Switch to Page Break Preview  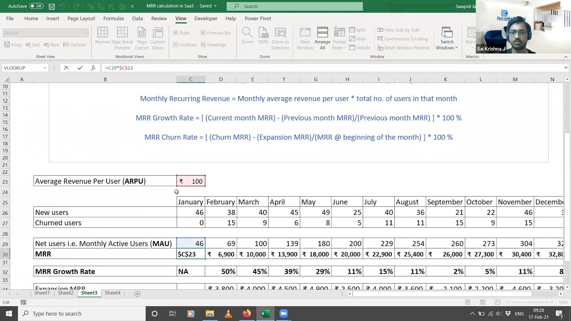122,39
